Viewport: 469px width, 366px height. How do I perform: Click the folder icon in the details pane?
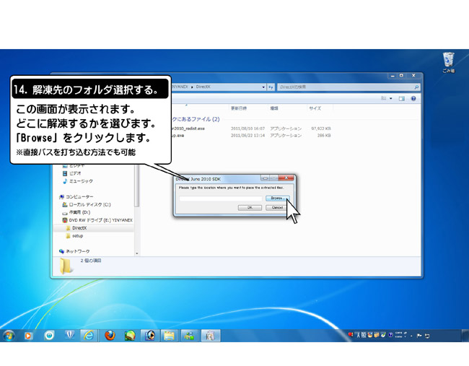tap(66, 266)
